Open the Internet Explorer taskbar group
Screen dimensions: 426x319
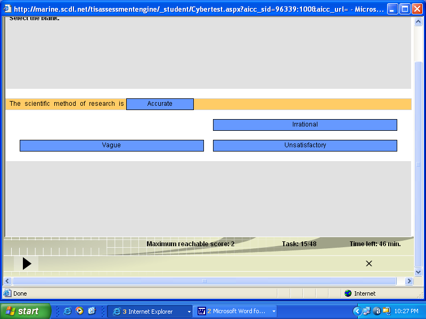pyautogui.click(x=150, y=312)
